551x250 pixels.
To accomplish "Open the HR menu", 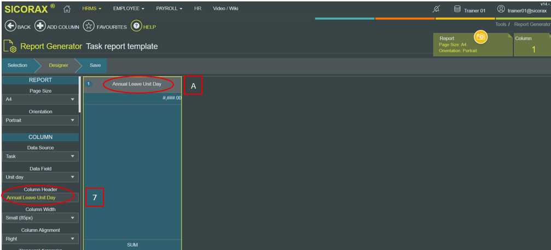I will pos(198,8).
